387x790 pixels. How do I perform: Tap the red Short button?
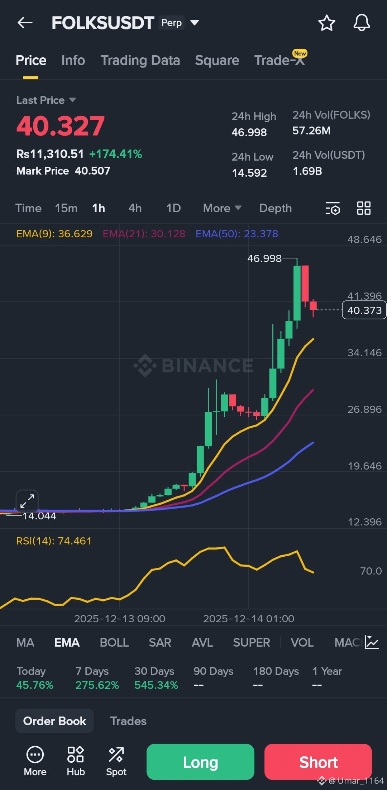click(x=318, y=762)
